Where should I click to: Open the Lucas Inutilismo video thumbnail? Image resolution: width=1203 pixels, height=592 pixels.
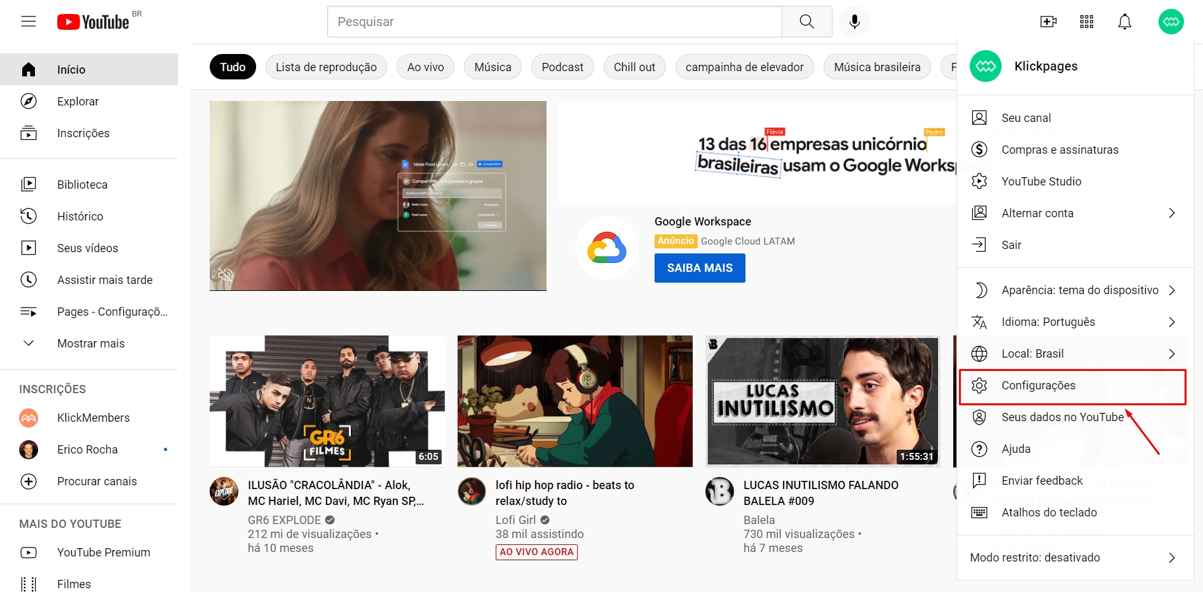[x=823, y=401]
